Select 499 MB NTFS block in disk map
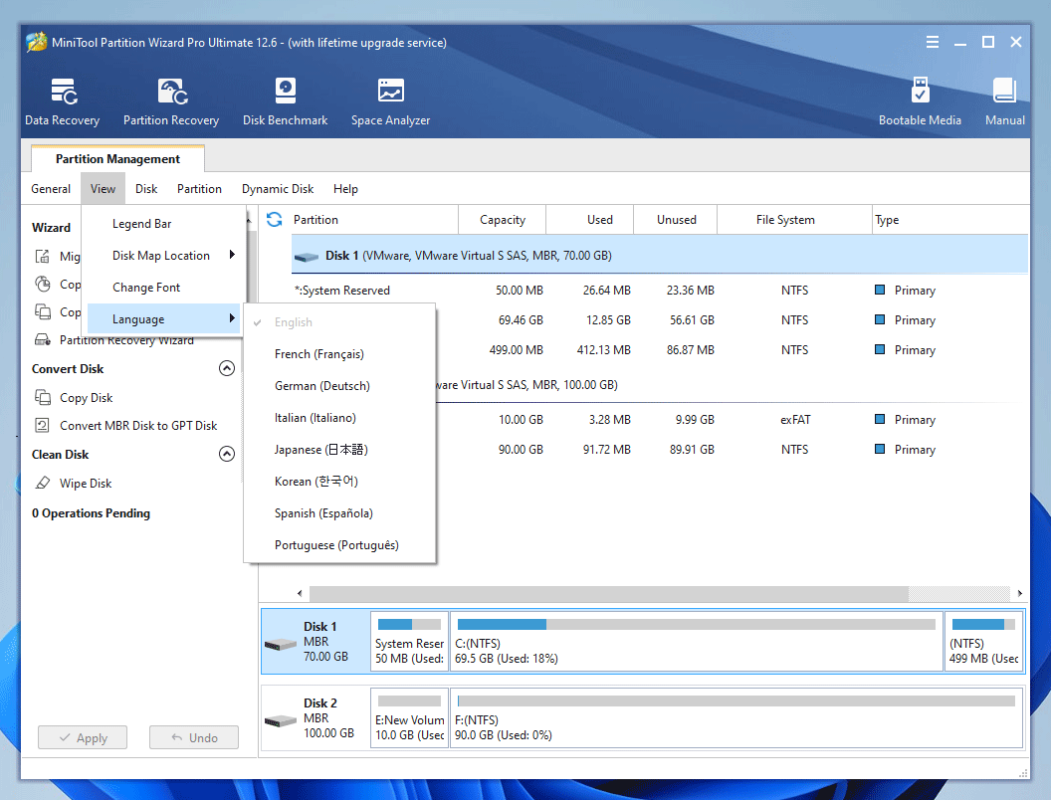1051x800 pixels. pos(984,641)
